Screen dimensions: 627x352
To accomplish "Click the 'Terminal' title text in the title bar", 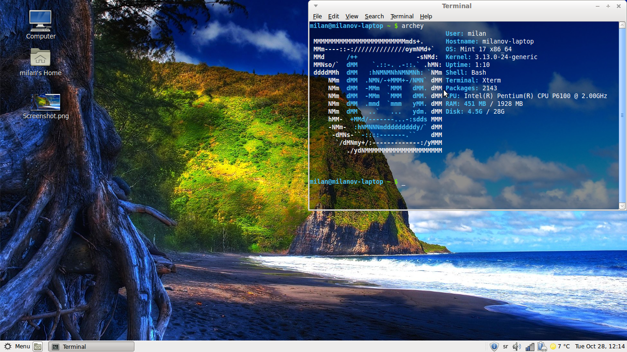I will (x=457, y=6).
